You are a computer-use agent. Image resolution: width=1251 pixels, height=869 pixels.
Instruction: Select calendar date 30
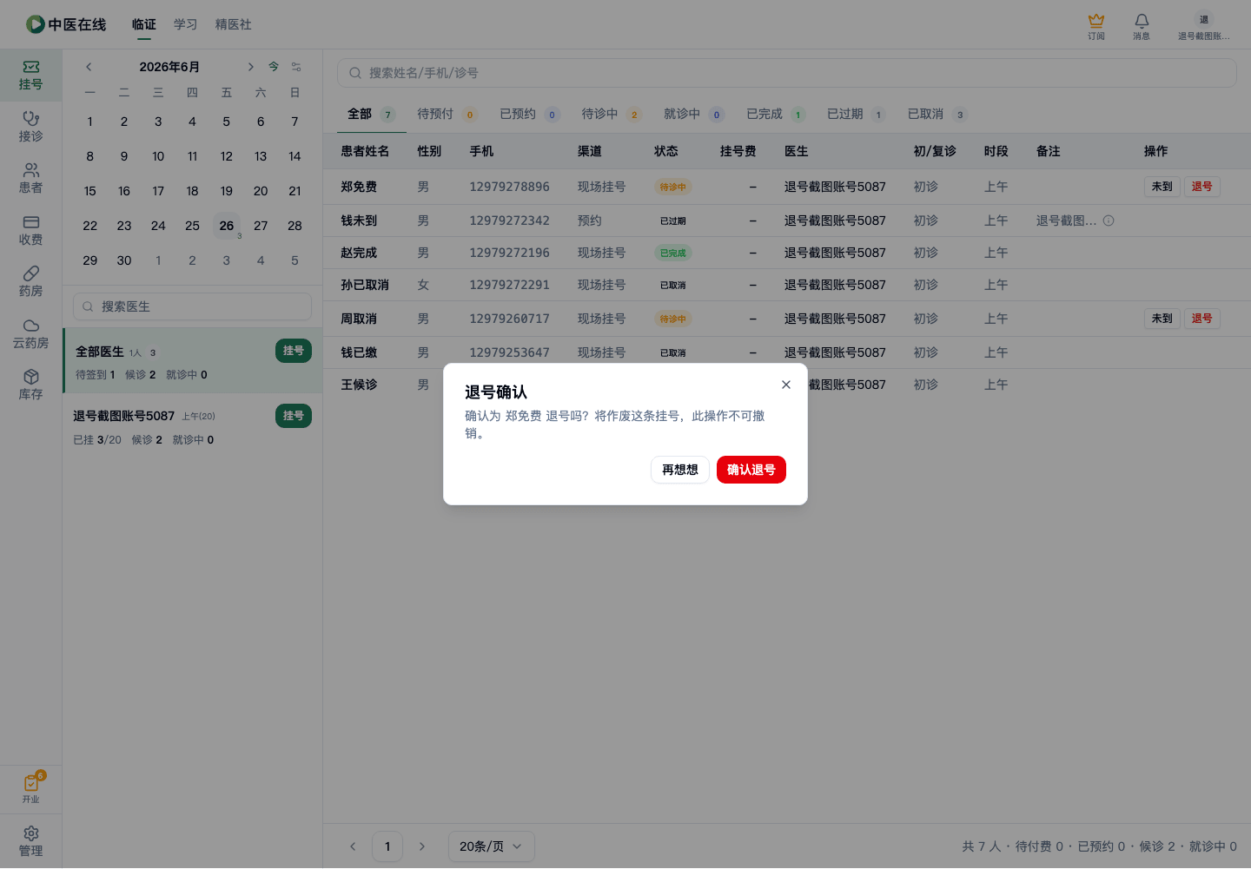pos(124,260)
